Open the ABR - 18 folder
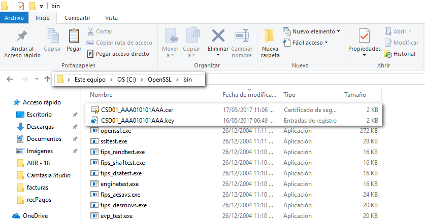 pyautogui.click(x=38, y=163)
